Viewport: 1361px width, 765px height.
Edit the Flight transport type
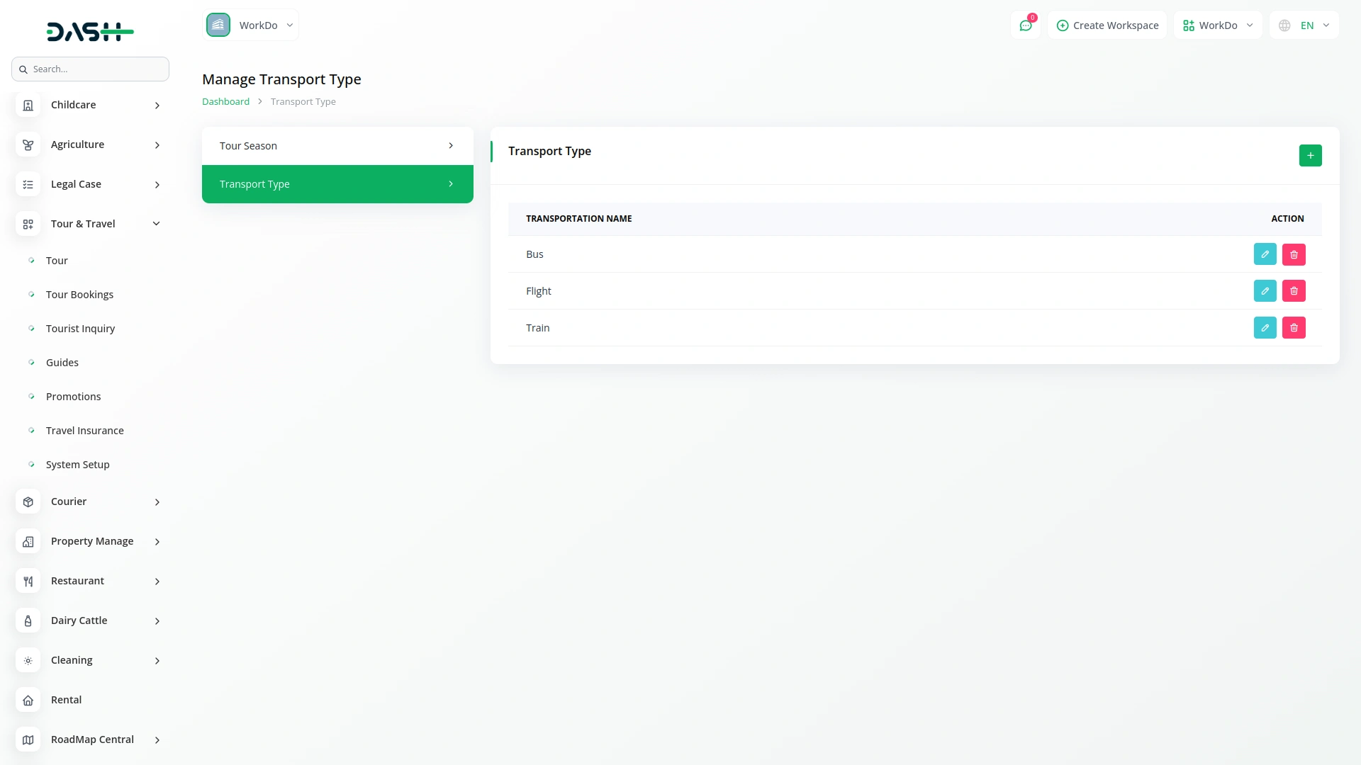pyautogui.click(x=1265, y=291)
